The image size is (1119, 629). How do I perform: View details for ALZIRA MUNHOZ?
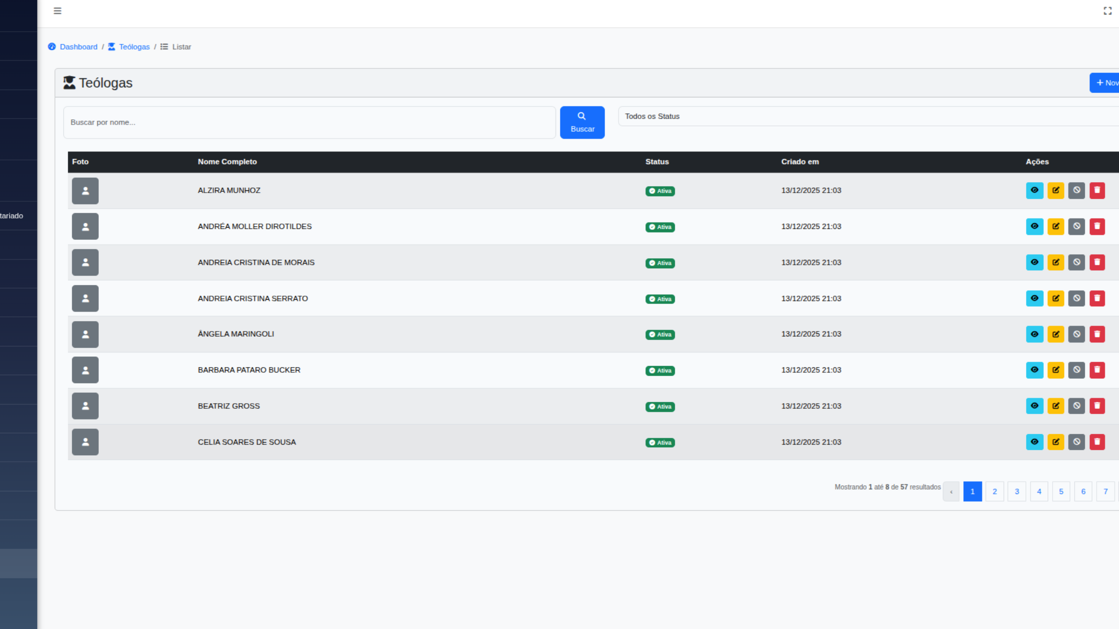click(x=1034, y=190)
